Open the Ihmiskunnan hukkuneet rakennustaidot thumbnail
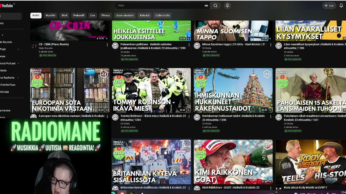The image size is (346, 194). [233, 90]
